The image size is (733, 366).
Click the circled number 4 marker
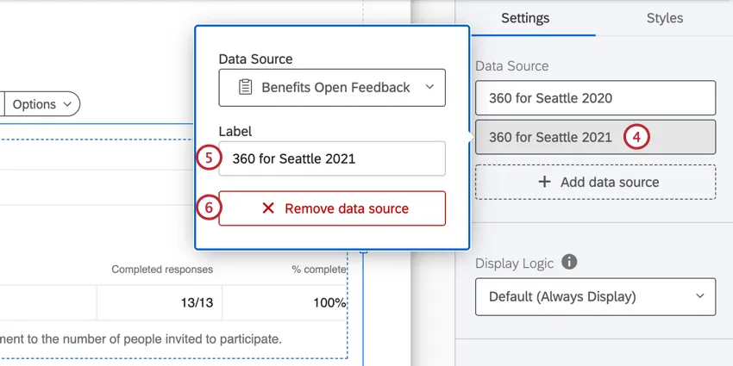(636, 137)
